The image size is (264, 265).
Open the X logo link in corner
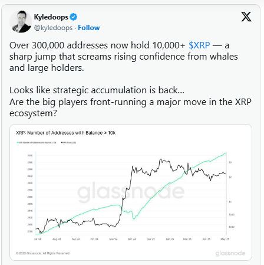(246, 17)
